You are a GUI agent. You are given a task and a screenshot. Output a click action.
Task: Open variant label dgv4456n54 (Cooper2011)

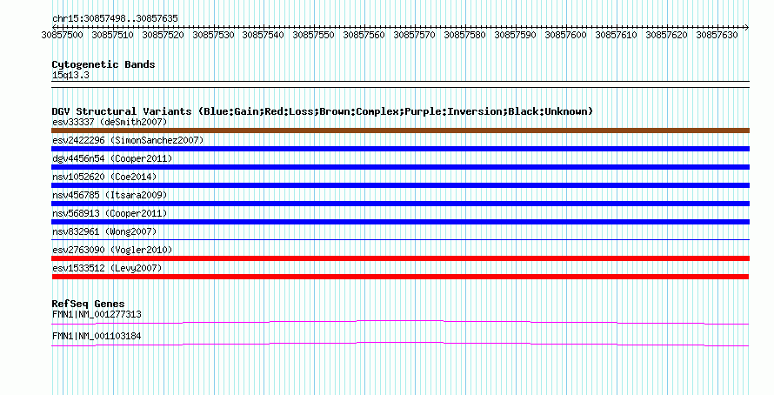point(112,158)
